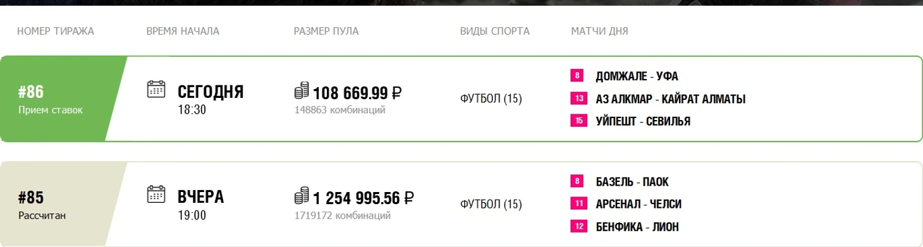The width and height of the screenshot is (923, 247).
Task: Select match badge 15 for УЙПЕШТ - СЕВИЛЬЯ
Action: click(579, 121)
